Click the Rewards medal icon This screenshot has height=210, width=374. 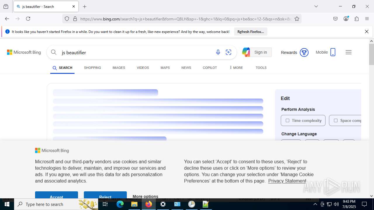click(304, 52)
